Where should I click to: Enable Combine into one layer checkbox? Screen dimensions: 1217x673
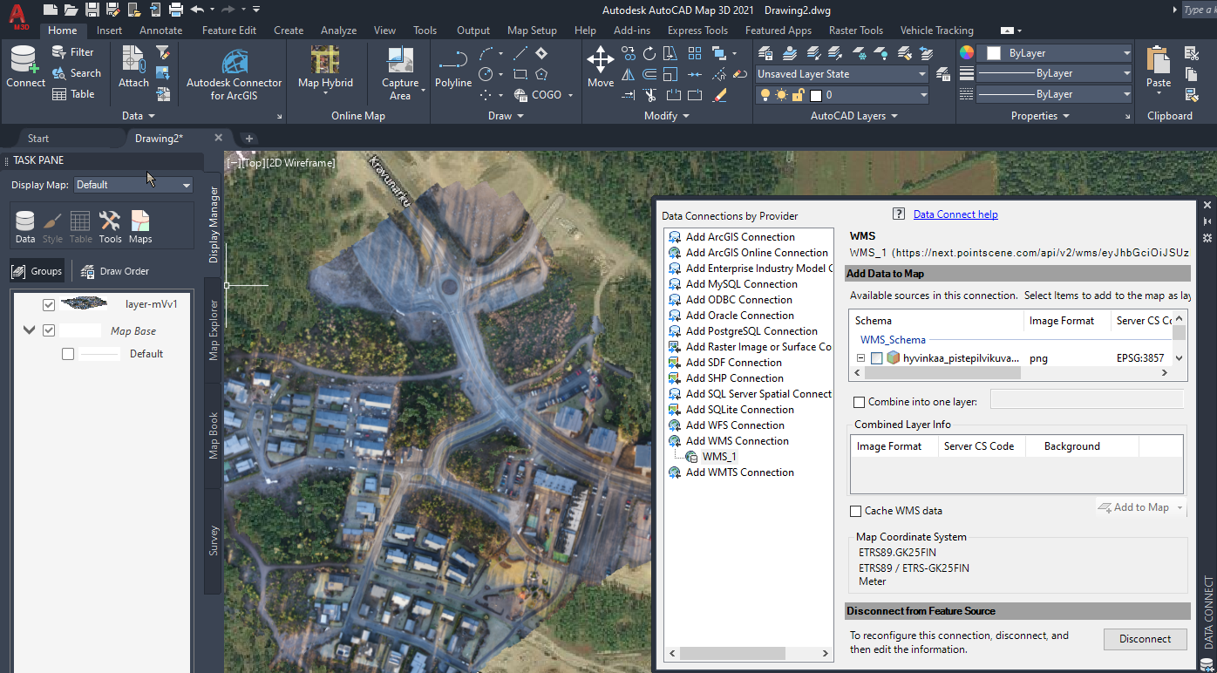(x=860, y=402)
